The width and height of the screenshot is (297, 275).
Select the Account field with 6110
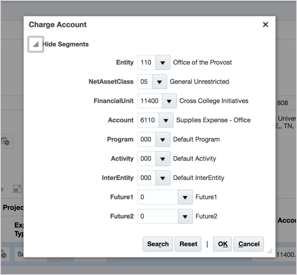coord(148,120)
